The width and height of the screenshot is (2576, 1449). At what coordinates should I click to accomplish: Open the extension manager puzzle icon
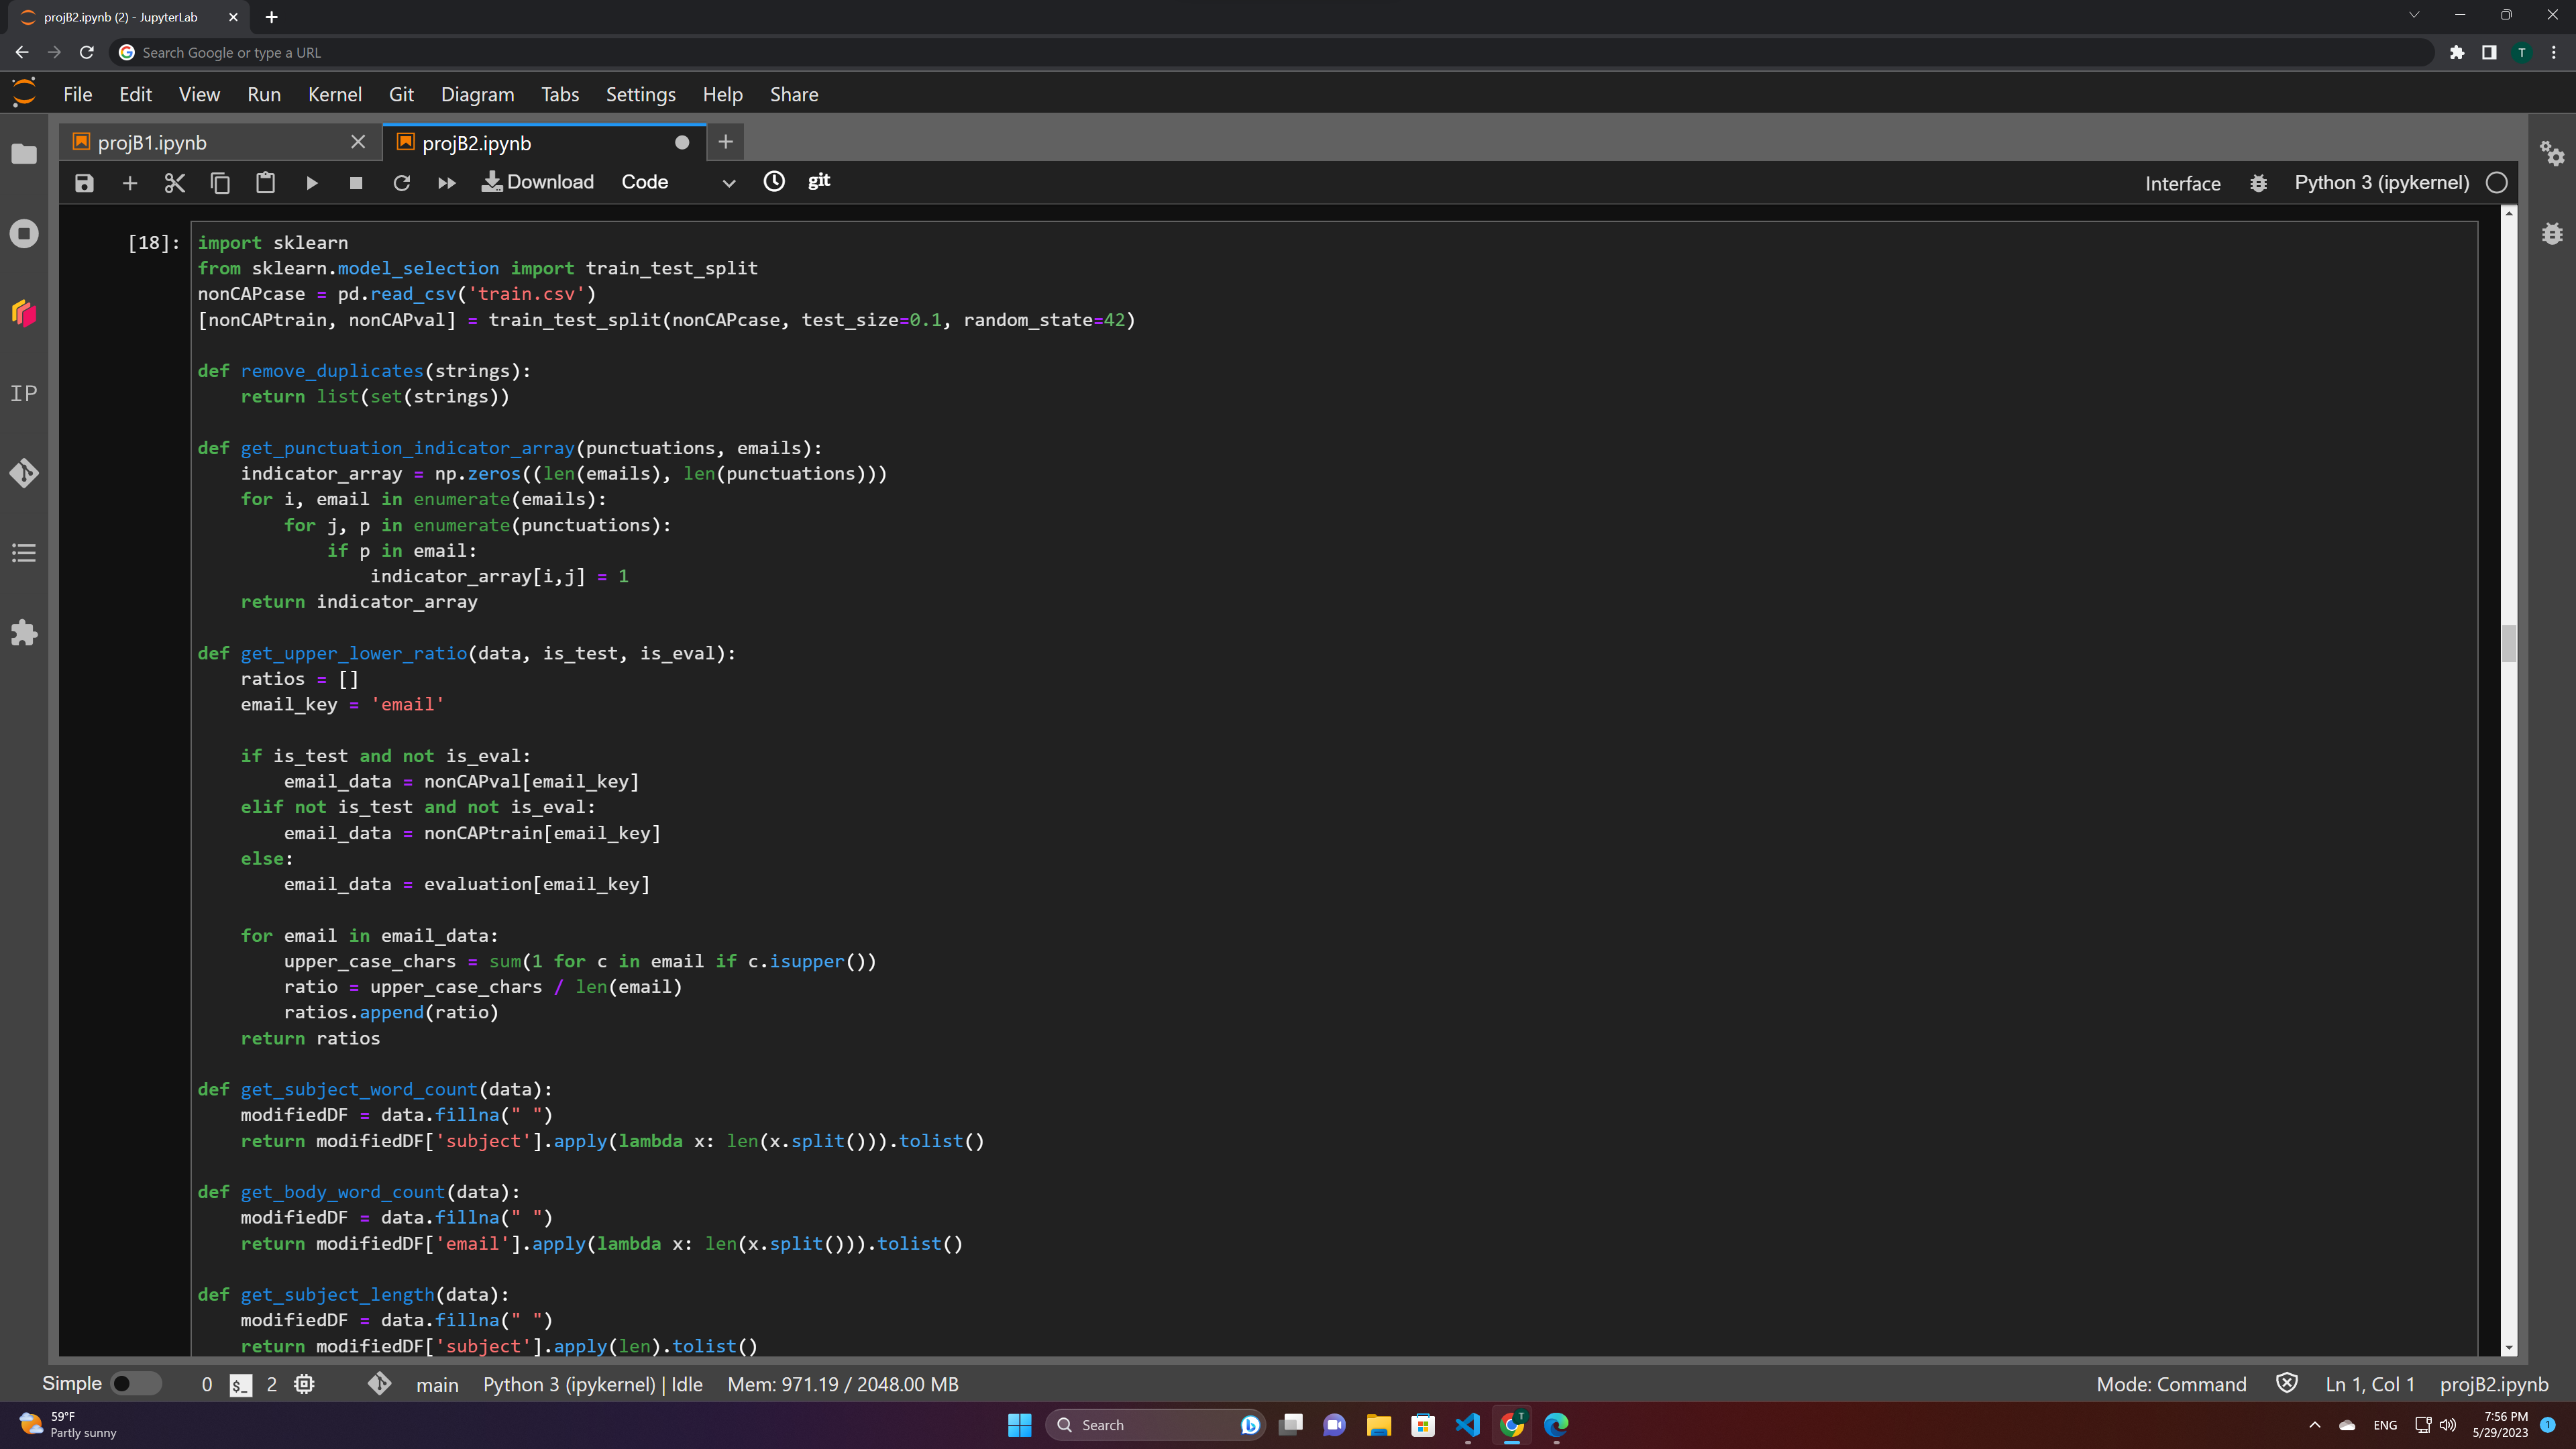tap(24, 633)
